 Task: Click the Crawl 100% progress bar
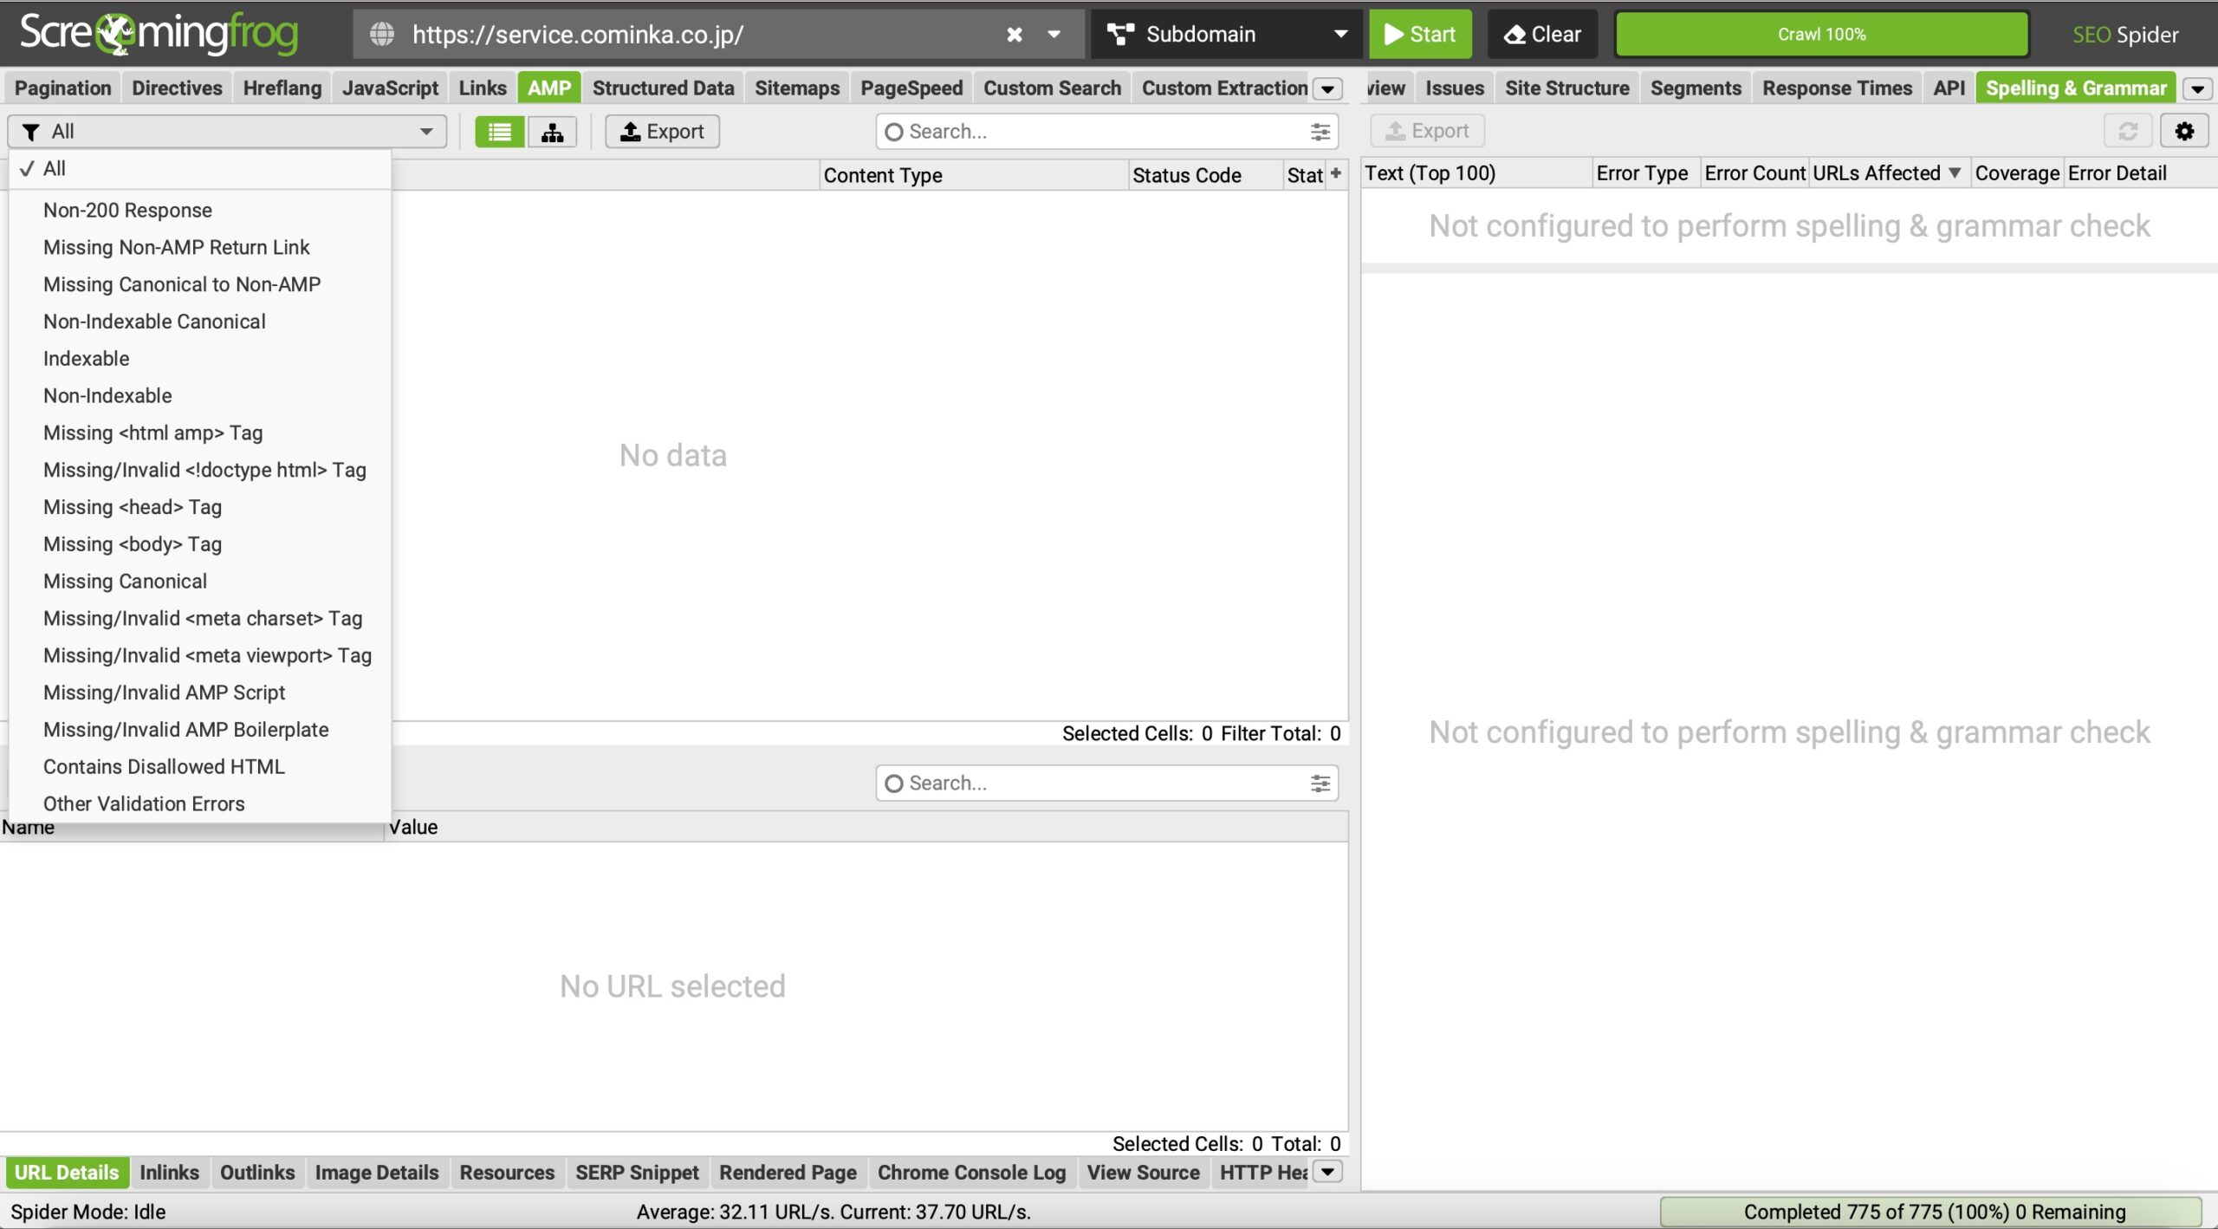(1821, 35)
